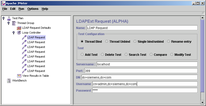
Task: Select View Results in Table node
Action: pyautogui.click(x=35, y=76)
